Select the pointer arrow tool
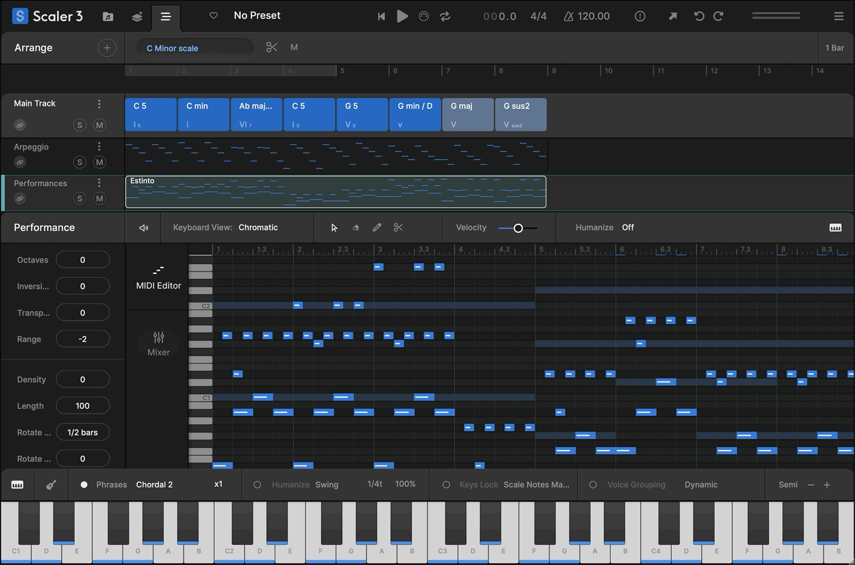 click(x=334, y=228)
